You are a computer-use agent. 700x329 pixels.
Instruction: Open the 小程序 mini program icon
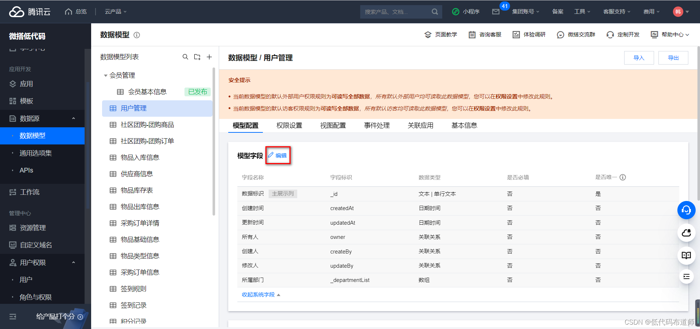coord(455,12)
